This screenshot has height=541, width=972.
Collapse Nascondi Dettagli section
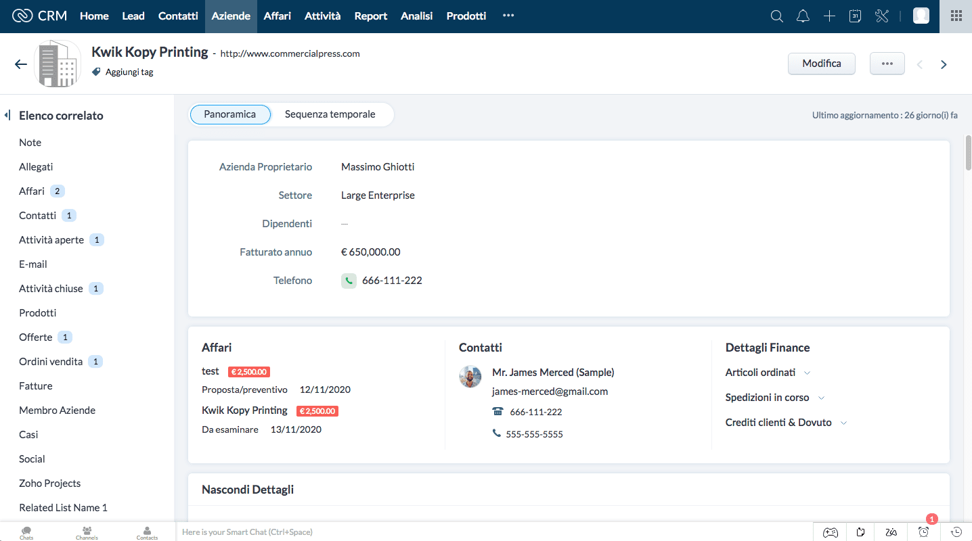pos(248,490)
